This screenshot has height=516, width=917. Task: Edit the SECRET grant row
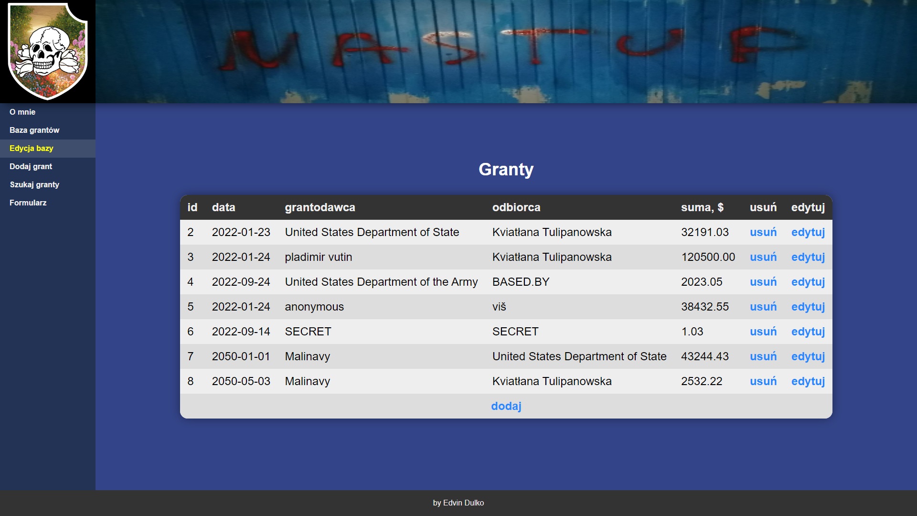[808, 332]
